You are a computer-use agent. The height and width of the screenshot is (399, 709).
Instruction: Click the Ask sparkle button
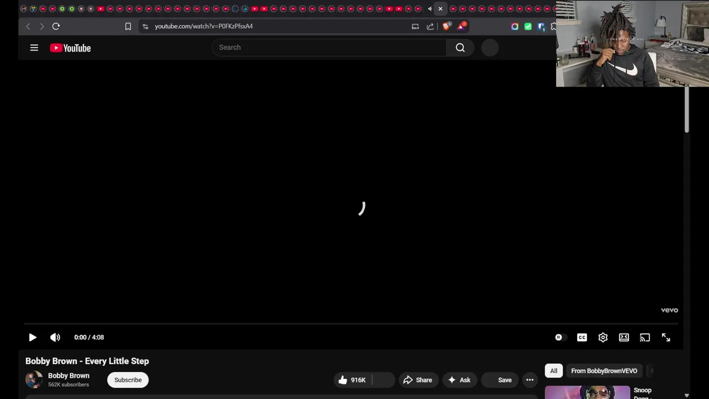point(459,380)
